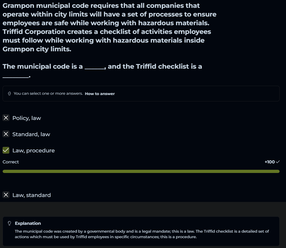Click the Explanation heading
The height and width of the screenshot is (248, 286).
click(28, 223)
